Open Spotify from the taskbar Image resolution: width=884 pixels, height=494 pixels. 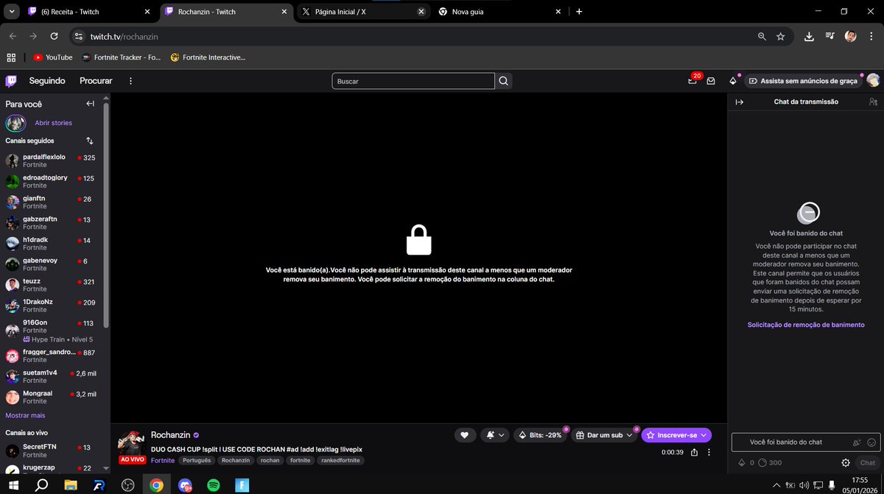pyautogui.click(x=213, y=484)
